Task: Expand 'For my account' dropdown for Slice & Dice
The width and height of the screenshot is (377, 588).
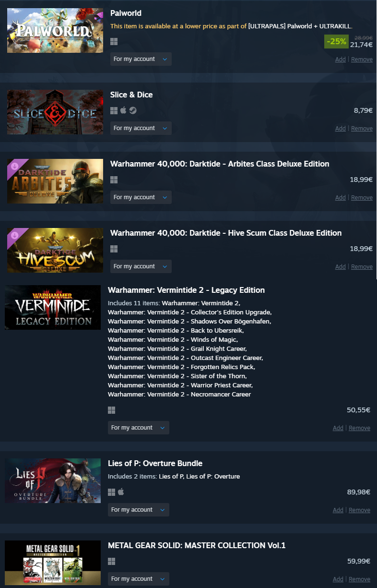Action: click(x=141, y=128)
